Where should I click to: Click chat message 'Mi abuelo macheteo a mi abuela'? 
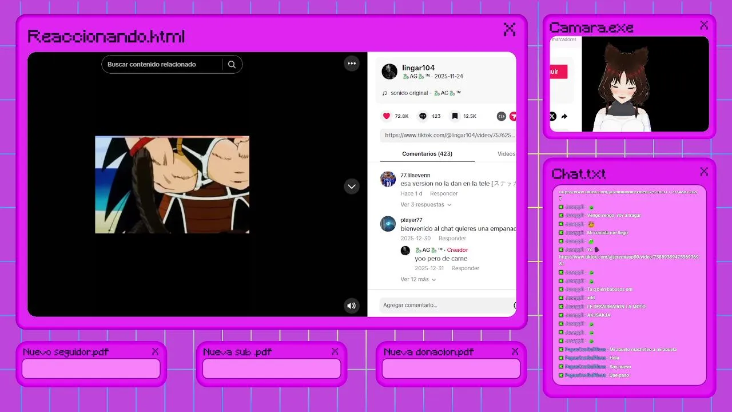pyautogui.click(x=643, y=350)
